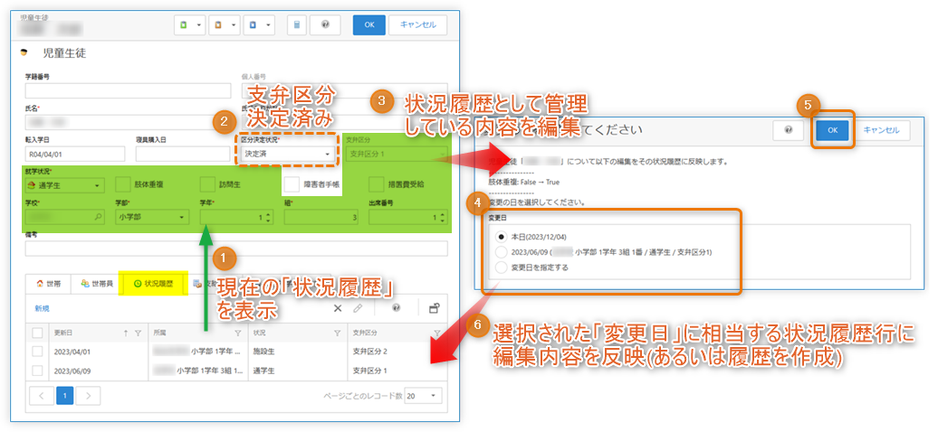Click the 寝具購入日 input field
This screenshot has width=938, height=432.
click(183, 155)
